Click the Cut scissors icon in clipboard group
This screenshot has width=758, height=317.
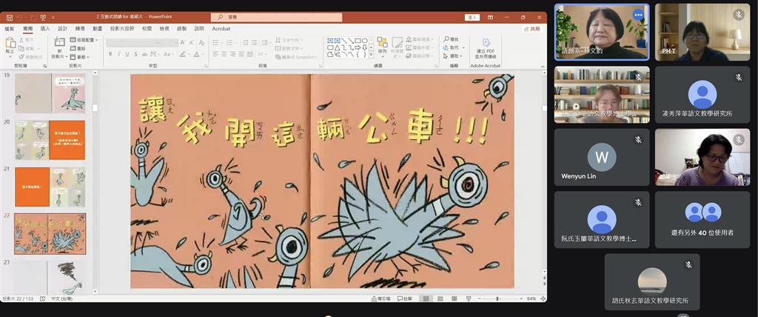point(21,40)
